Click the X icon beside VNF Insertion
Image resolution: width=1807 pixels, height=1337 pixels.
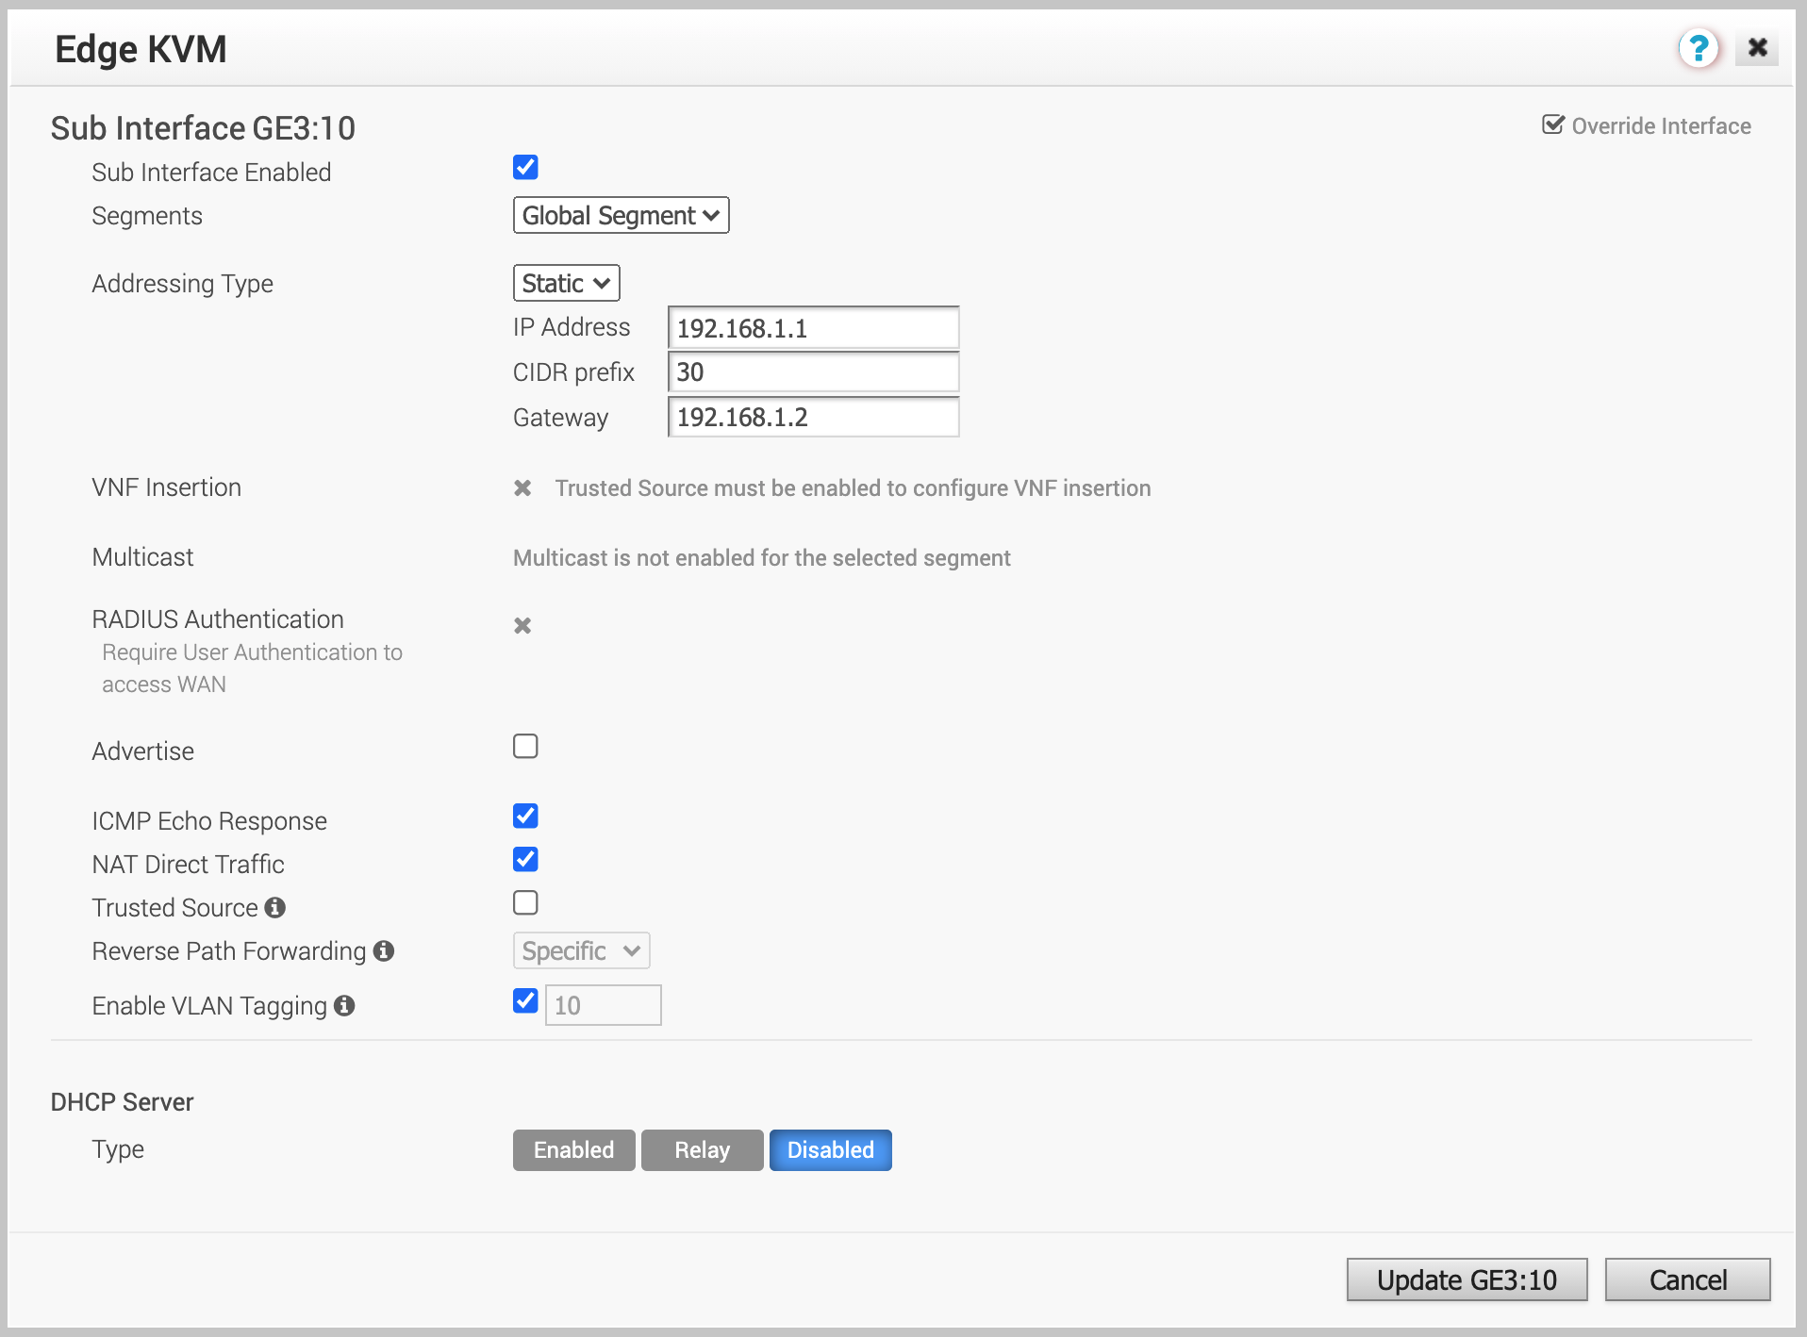523,488
